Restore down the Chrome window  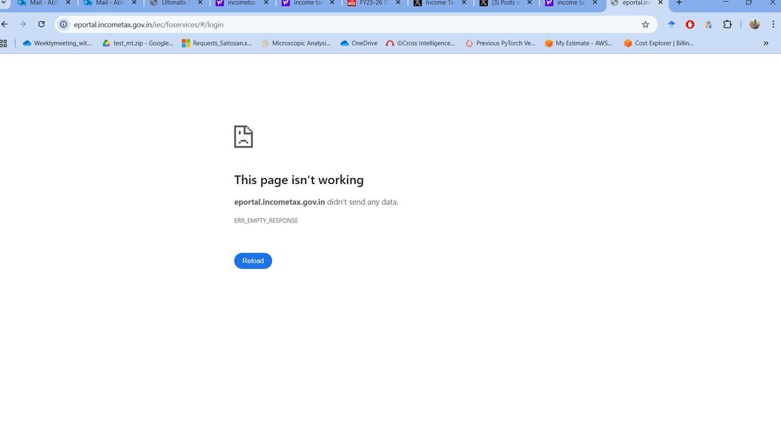pyautogui.click(x=749, y=3)
